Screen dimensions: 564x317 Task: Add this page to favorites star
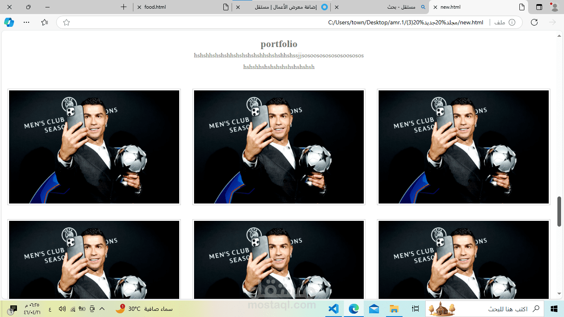[x=66, y=22]
